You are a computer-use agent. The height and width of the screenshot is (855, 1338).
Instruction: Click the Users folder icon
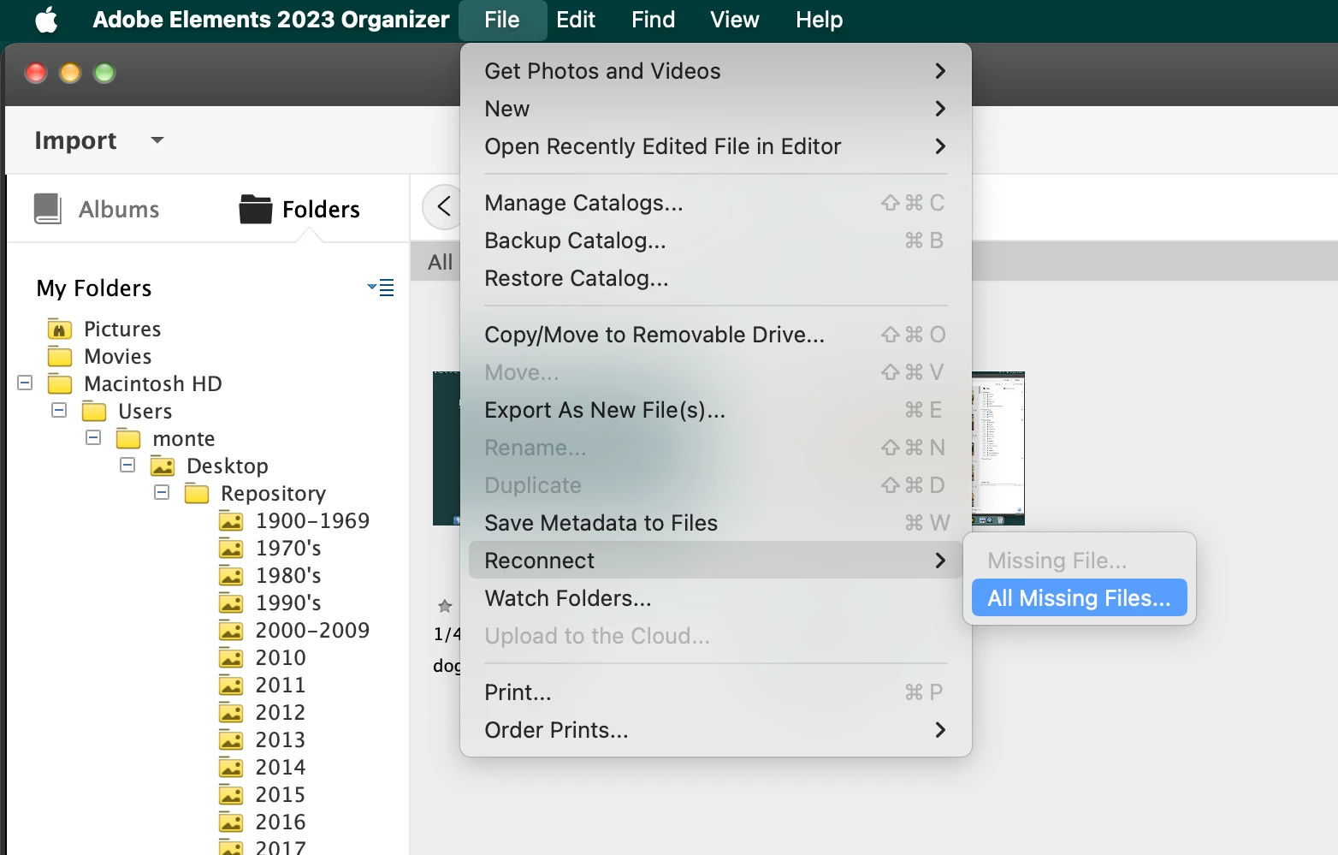coord(94,412)
